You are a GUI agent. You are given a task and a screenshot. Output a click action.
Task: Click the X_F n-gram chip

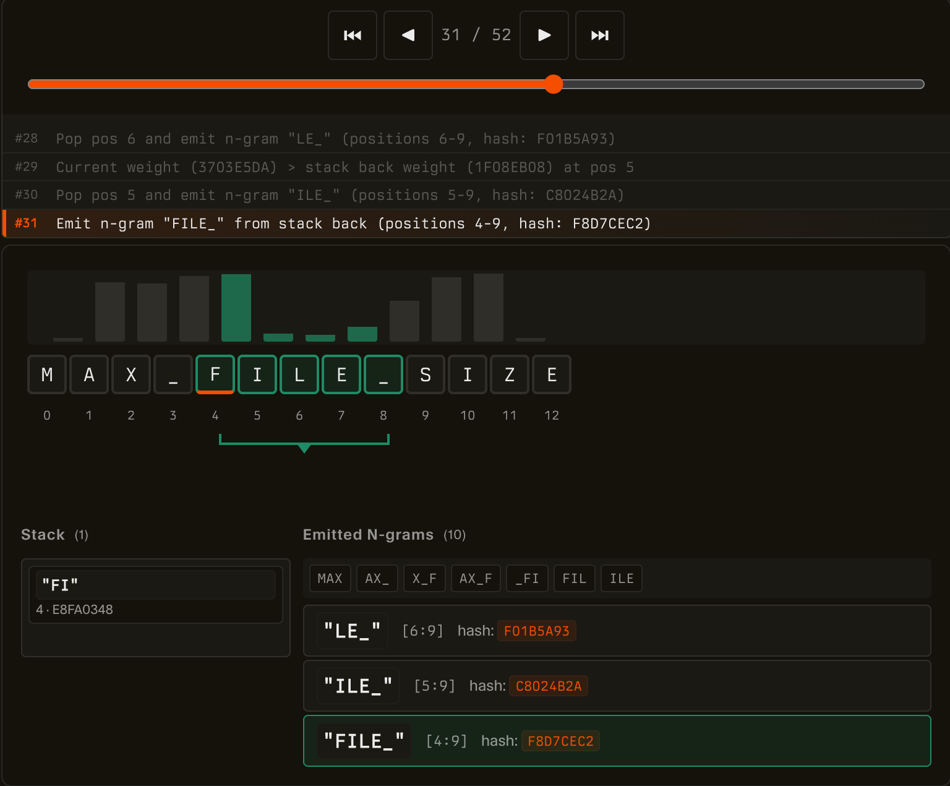424,579
